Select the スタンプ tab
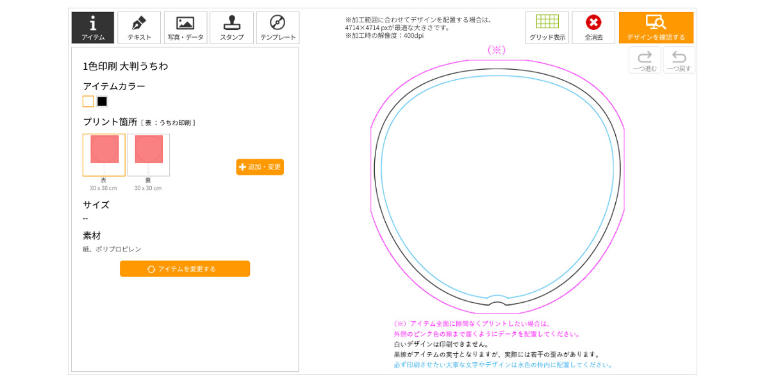 231,28
